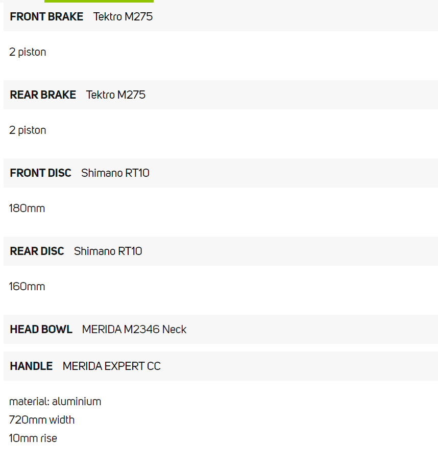438x465 pixels.
Task: Click the green active tab indicator bar
Action: 99,2
